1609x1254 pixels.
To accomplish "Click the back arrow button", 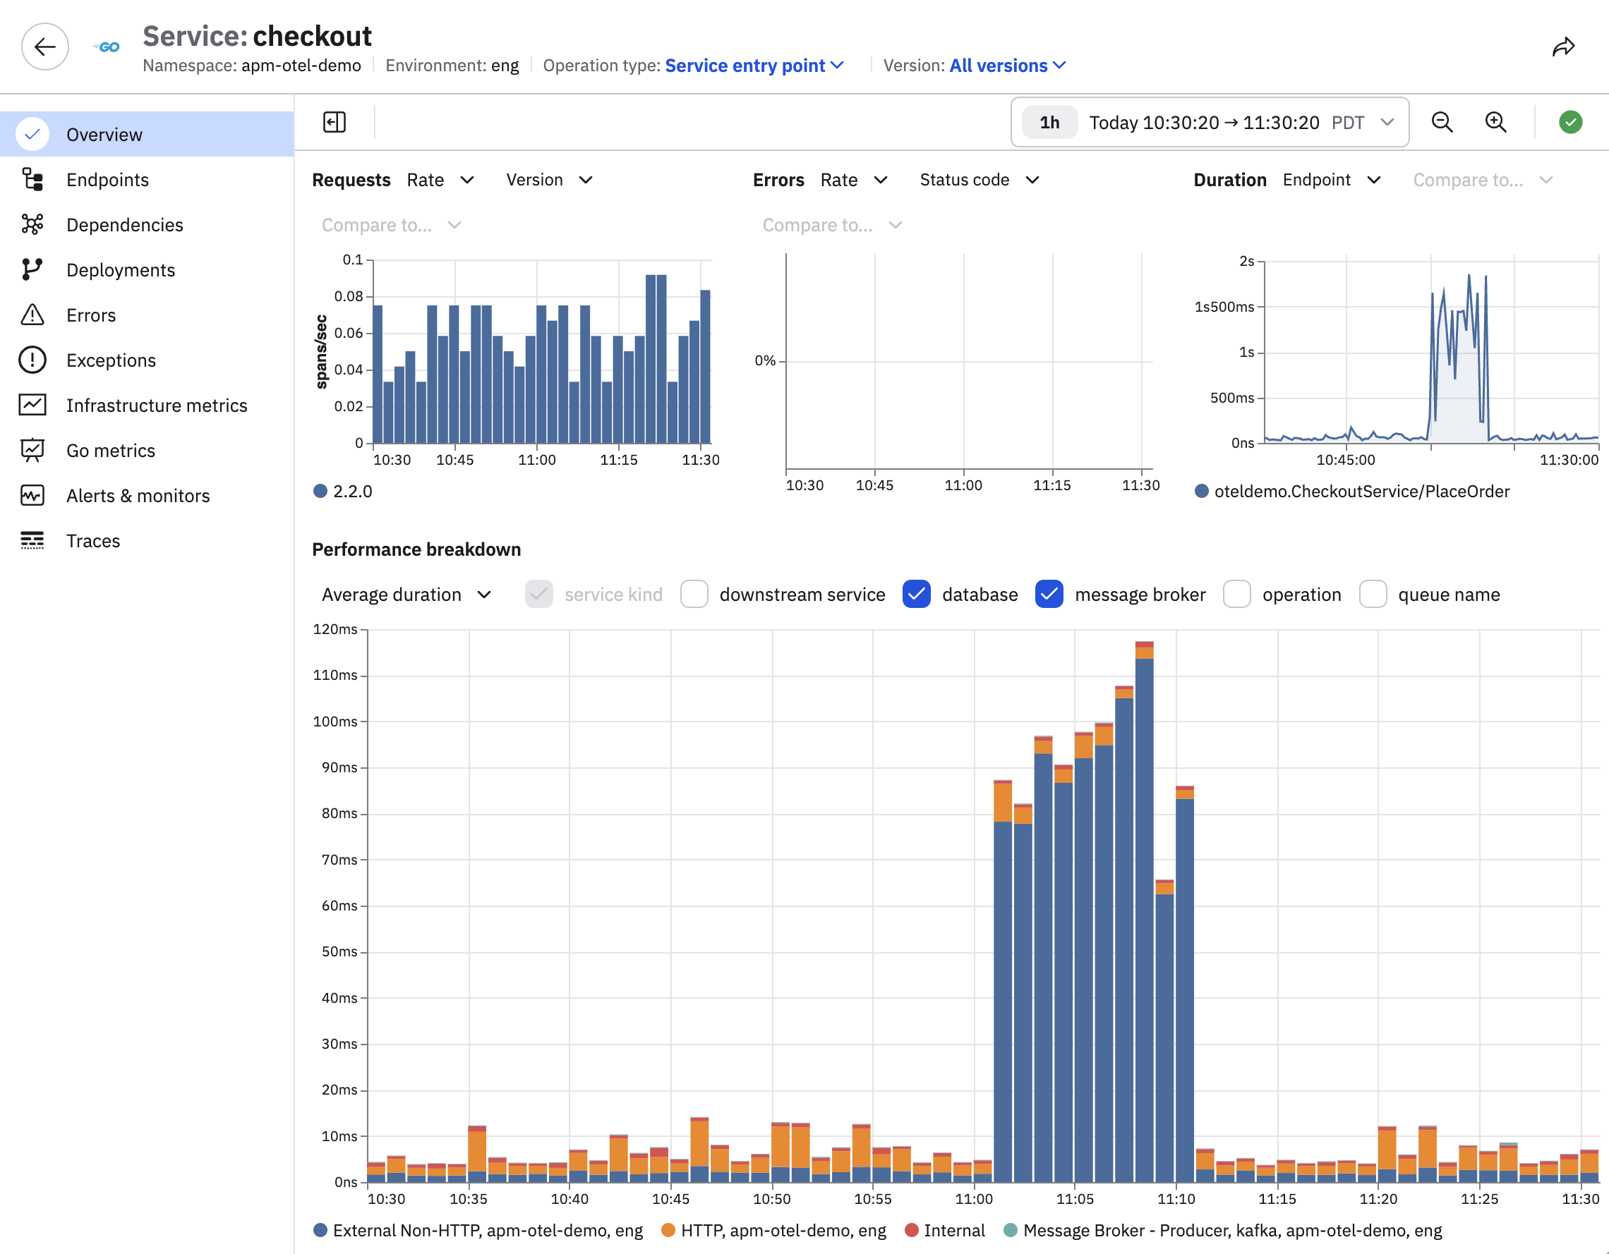I will (x=45, y=47).
